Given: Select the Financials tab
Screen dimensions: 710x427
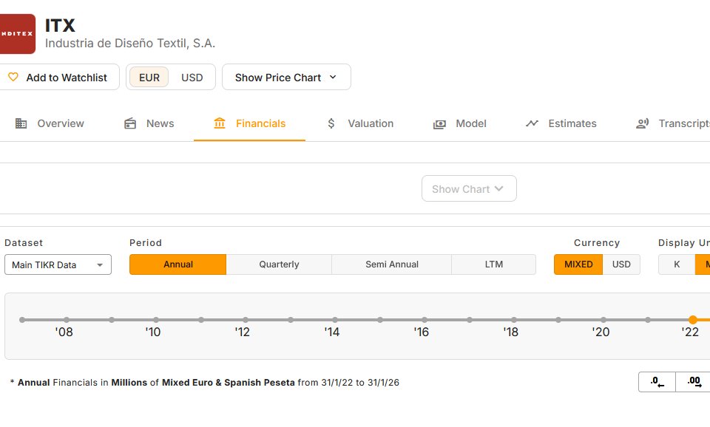Looking at the screenshot, I should click(249, 123).
